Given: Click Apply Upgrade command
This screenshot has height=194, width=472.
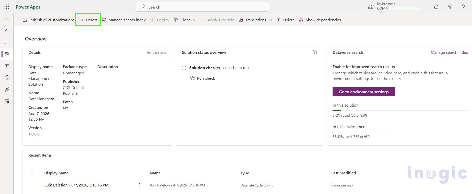Looking at the screenshot, I should [218, 20].
